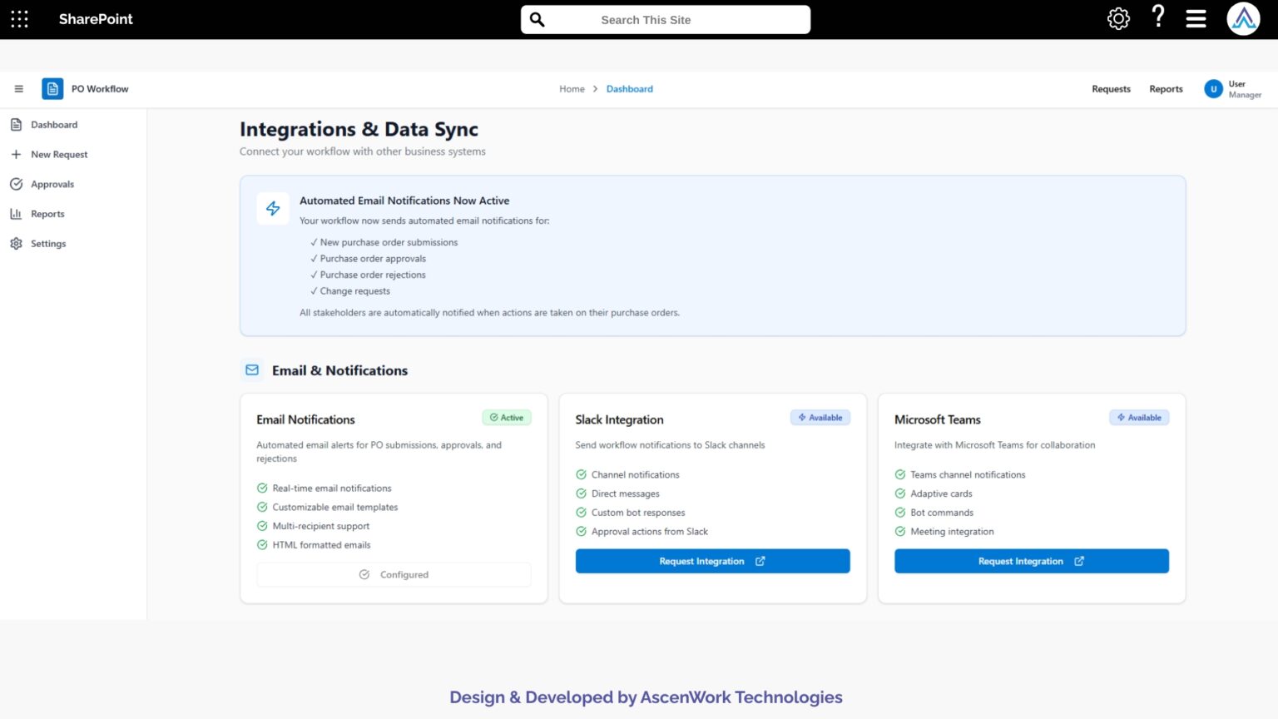
Task: Toggle the Active badge on Email Notifications
Action: coord(507,417)
